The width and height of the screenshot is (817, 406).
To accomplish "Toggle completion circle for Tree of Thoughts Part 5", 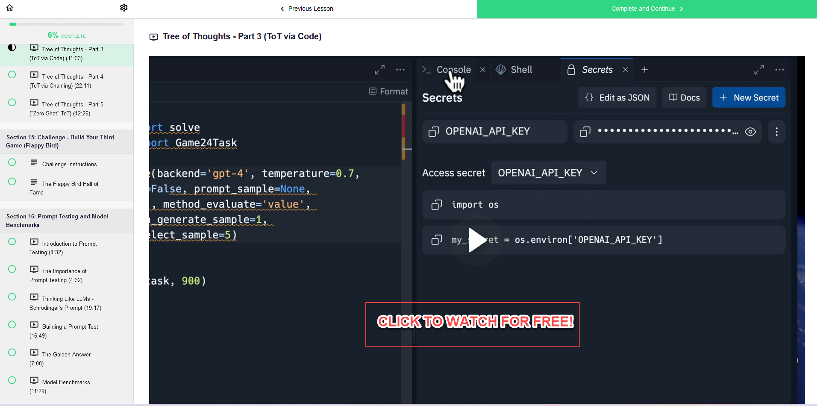I will click(x=12, y=103).
